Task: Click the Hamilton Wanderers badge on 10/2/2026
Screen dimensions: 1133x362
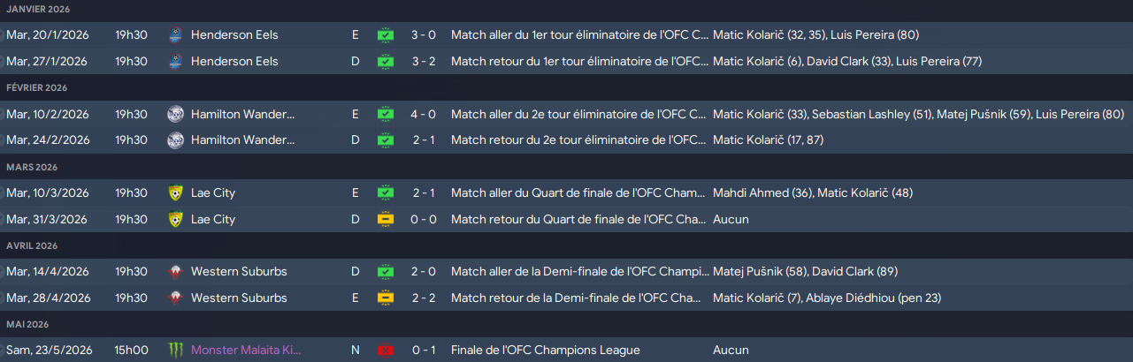Action: click(175, 114)
